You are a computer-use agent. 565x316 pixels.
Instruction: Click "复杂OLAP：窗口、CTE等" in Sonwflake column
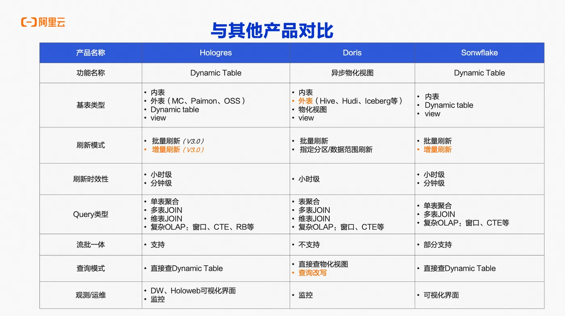tap(466, 223)
